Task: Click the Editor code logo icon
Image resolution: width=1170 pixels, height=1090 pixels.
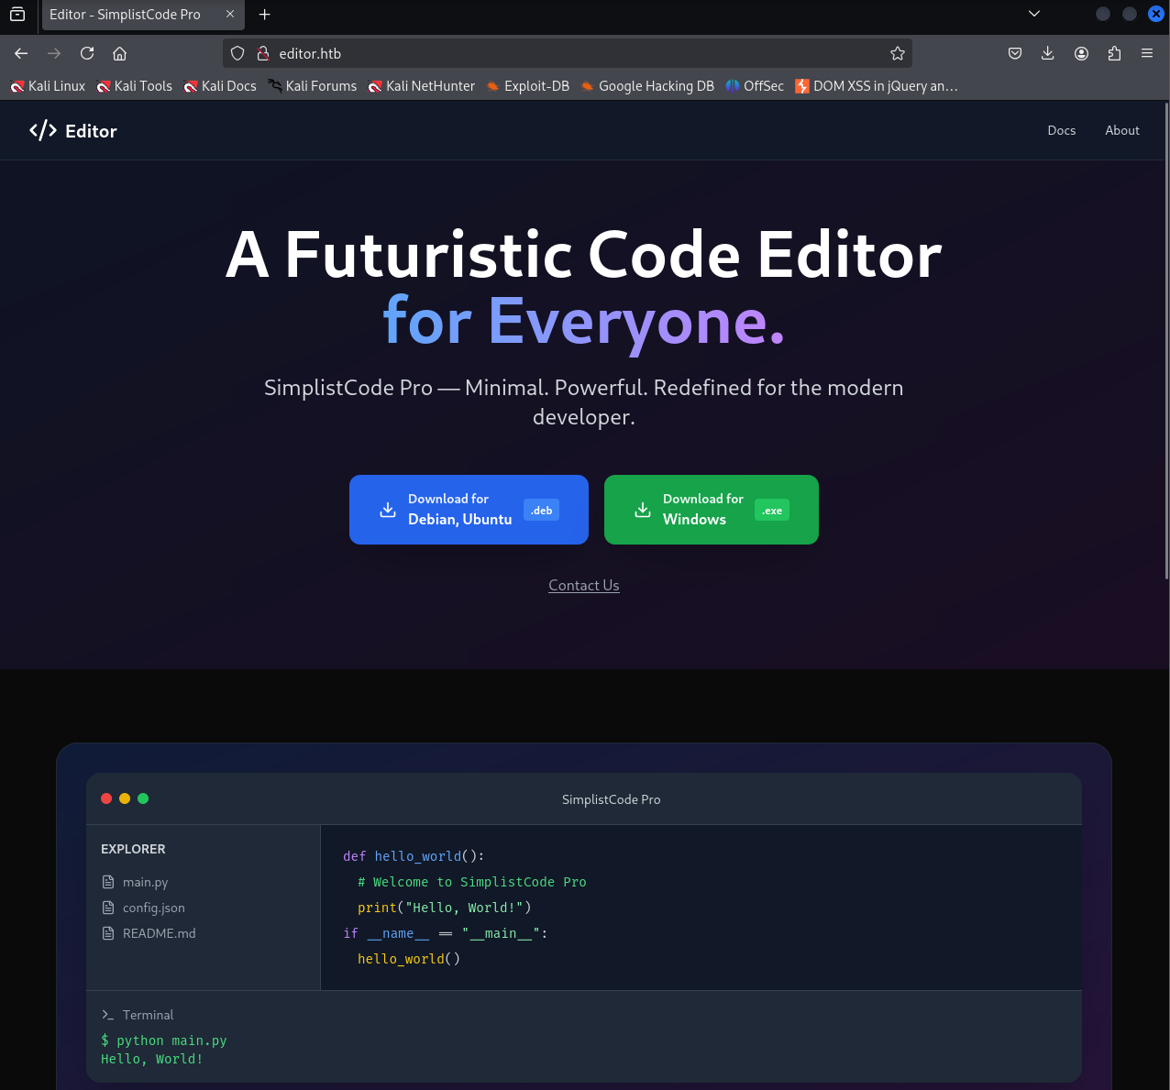Action: (x=43, y=131)
